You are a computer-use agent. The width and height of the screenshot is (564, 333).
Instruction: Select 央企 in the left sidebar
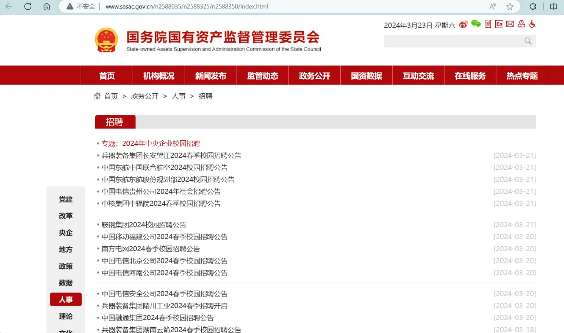pyautogui.click(x=66, y=233)
